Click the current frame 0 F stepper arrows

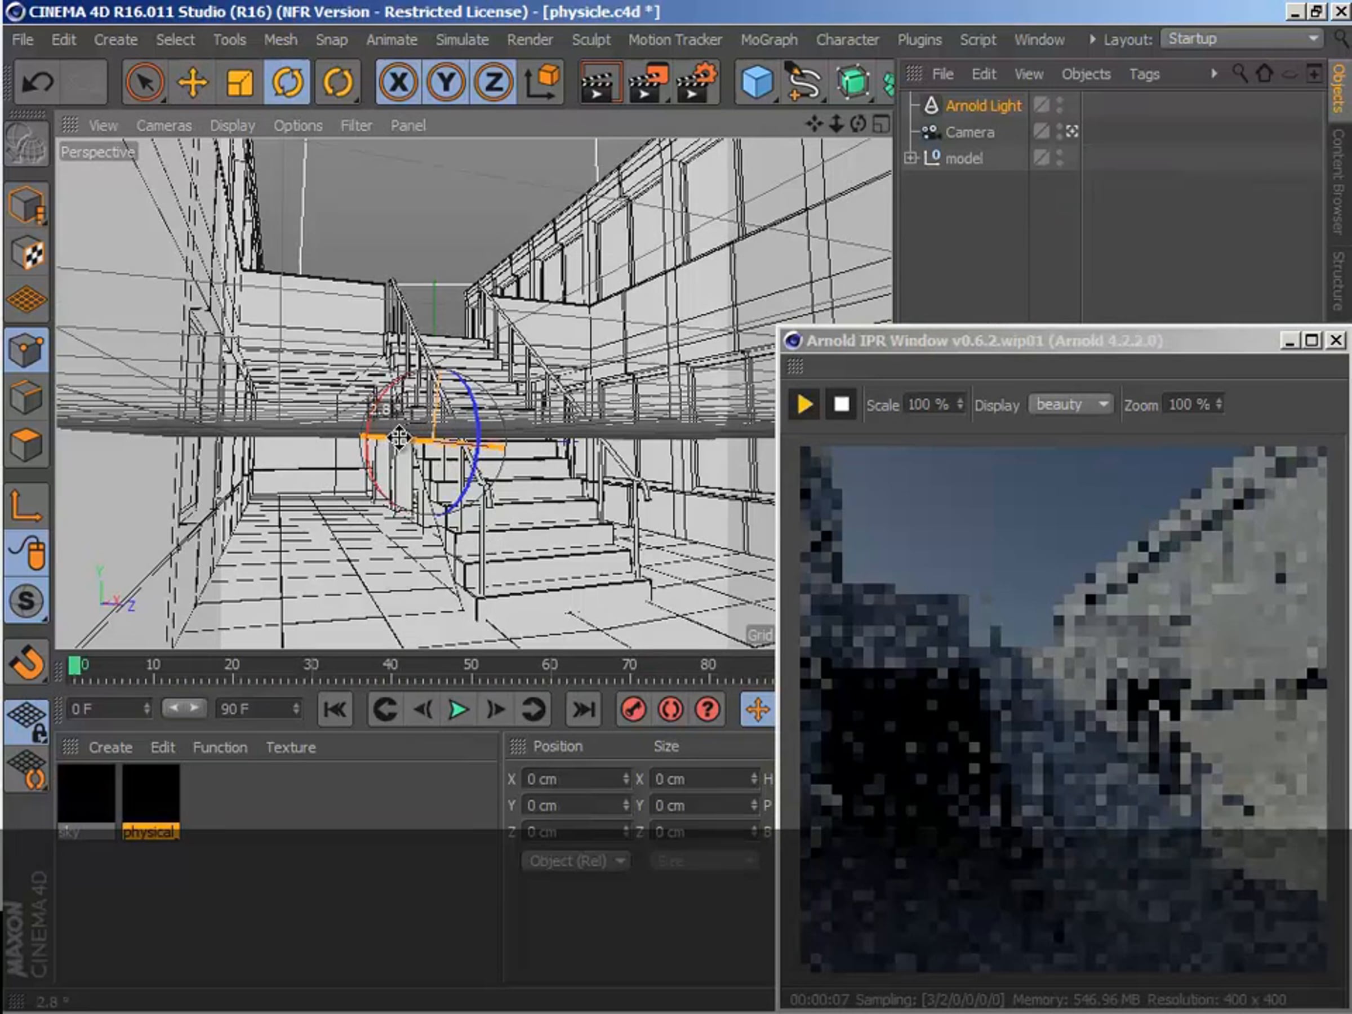pyautogui.click(x=146, y=709)
